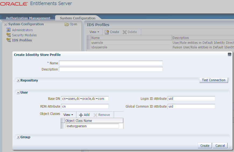Click the Create button in the dialog
234x152 pixels.
[205, 146]
